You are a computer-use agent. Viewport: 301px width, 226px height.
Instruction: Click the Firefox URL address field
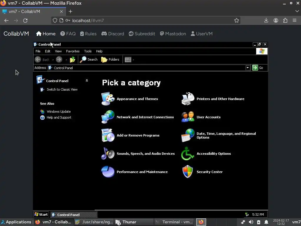click(x=146, y=20)
